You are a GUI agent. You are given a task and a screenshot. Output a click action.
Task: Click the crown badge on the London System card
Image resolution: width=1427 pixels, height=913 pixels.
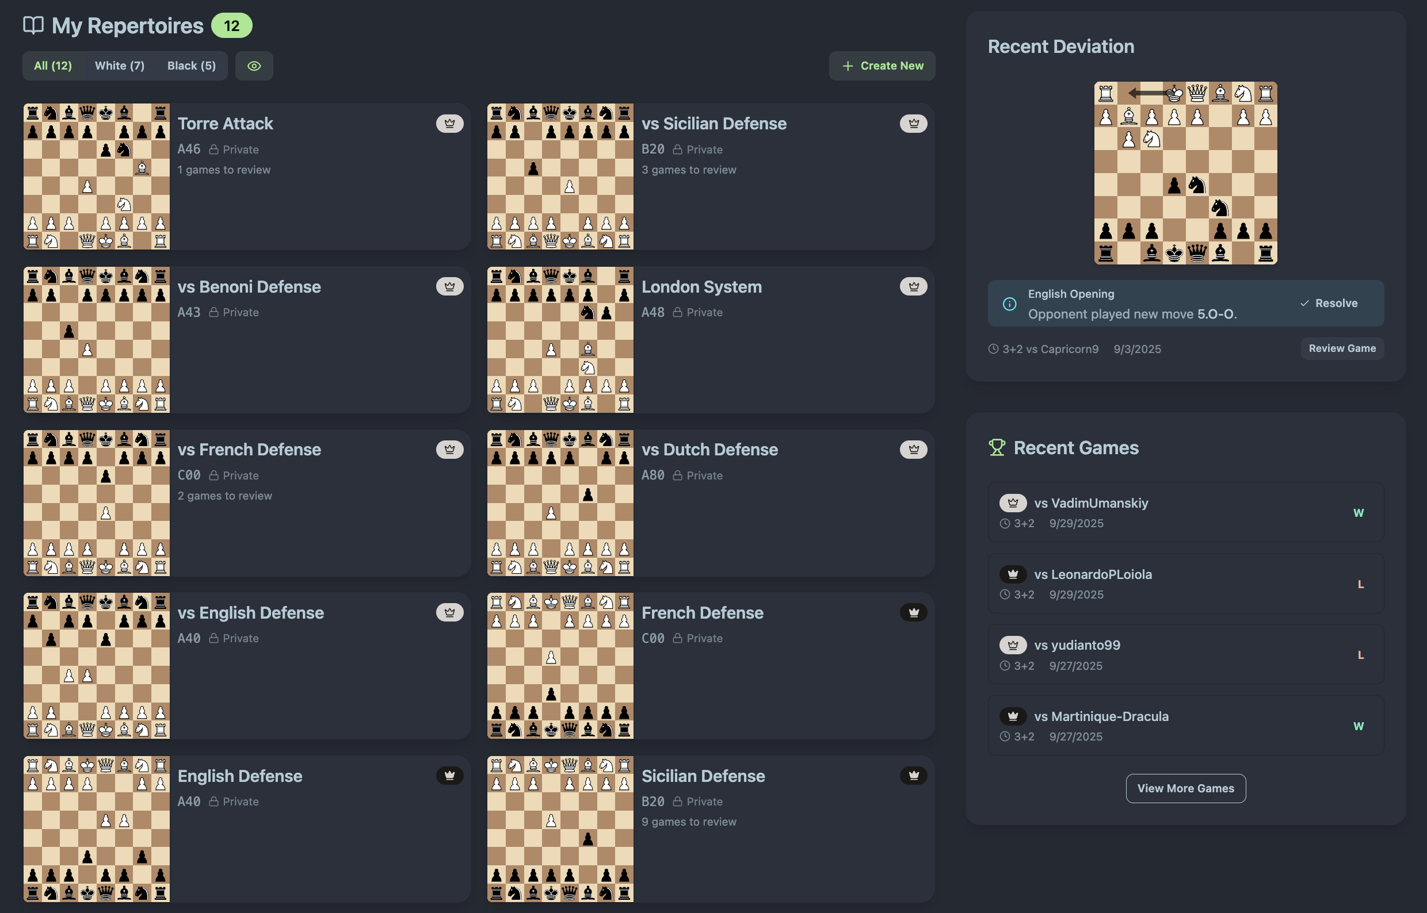click(x=913, y=286)
